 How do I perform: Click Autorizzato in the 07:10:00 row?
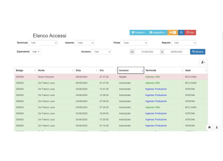pyautogui.click(x=125, y=126)
